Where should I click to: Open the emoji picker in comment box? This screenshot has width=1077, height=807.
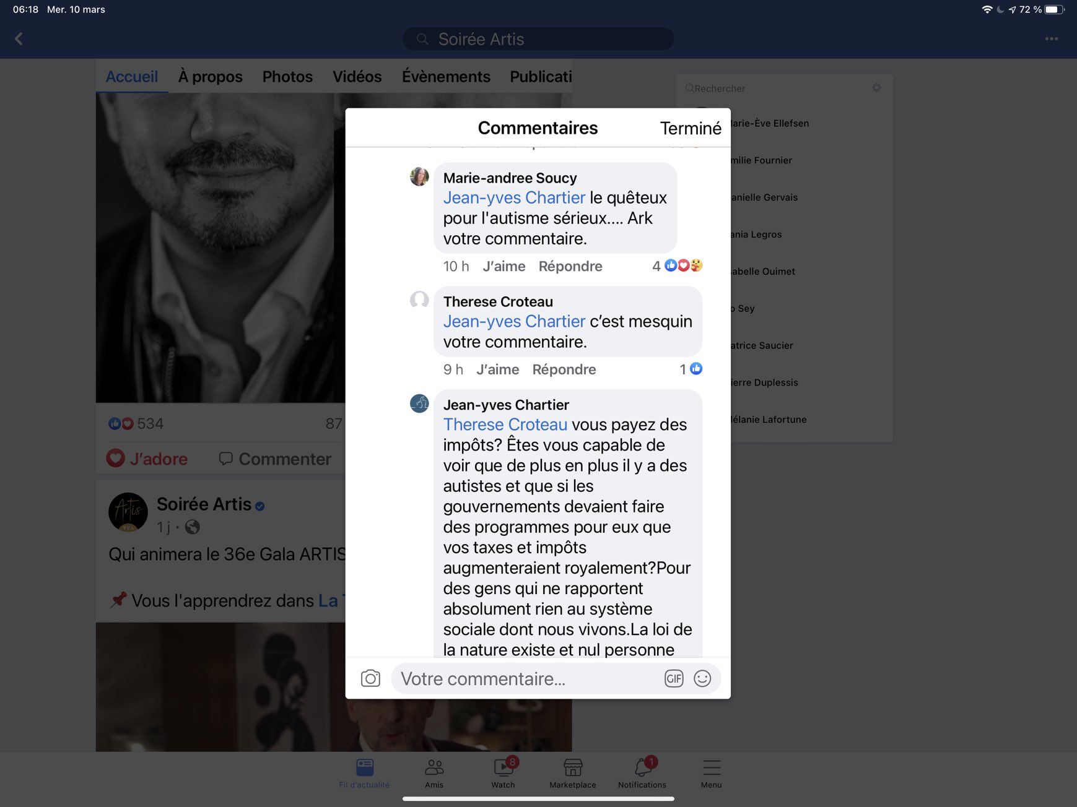pos(702,679)
